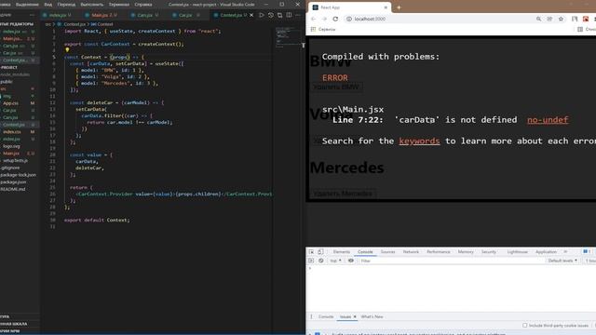Close the React App browser tab
The image size is (596, 335).
pyautogui.click(x=386, y=7)
